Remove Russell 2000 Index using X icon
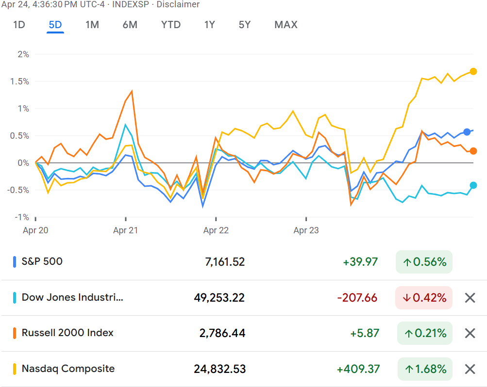This screenshot has height=387, width=487. point(470,333)
